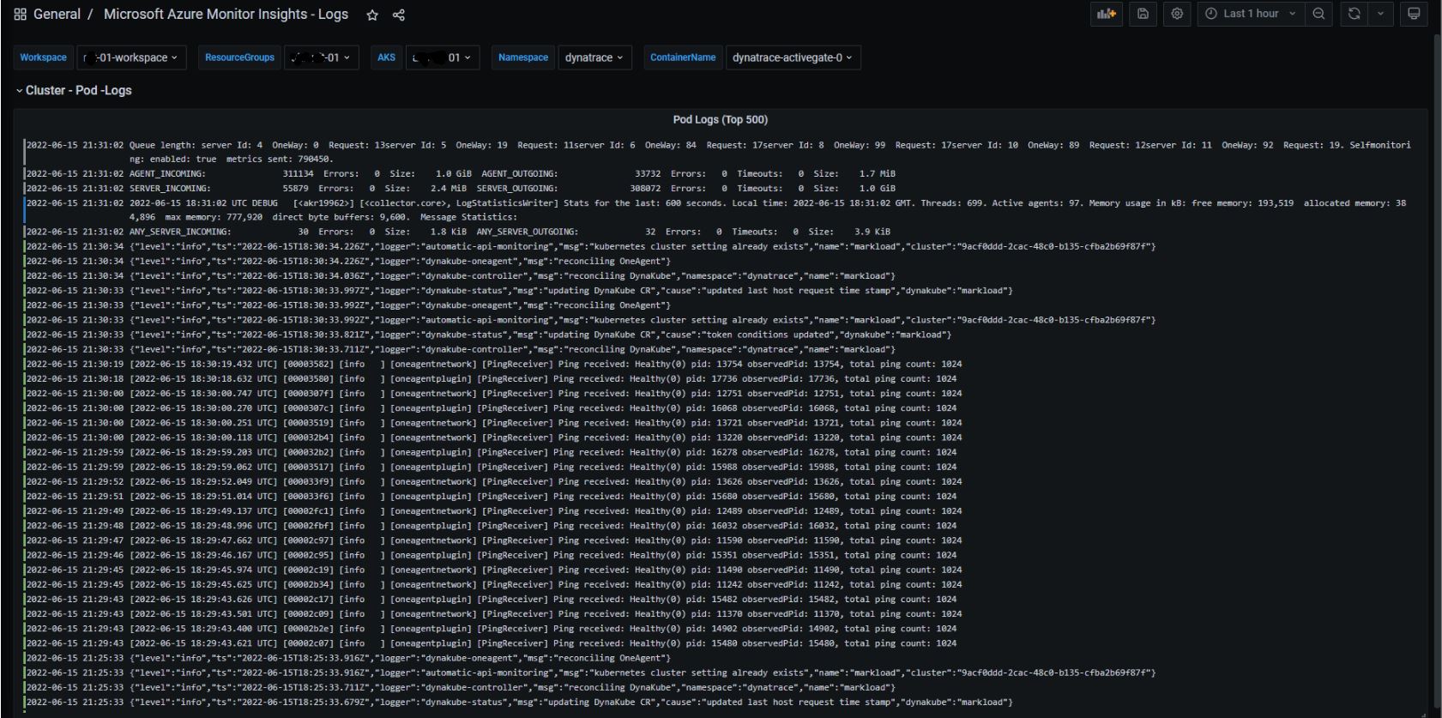The height and width of the screenshot is (718, 1442).
Task: Save the dashboard with disk icon
Action: (x=1143, y=14)
